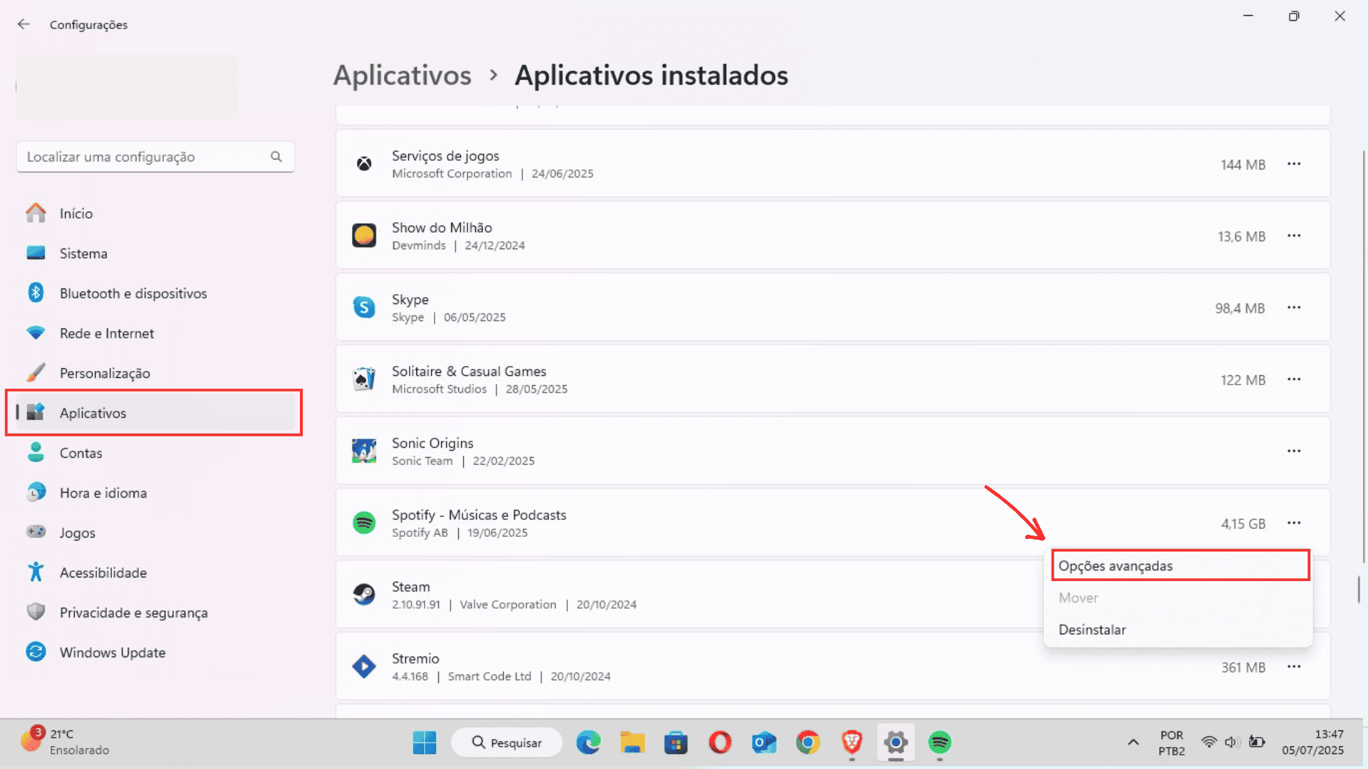Show hidden system tray icons
The height and width of the screenshot is (769, 1368).
pyautogui.click(x=1133, y=743)
